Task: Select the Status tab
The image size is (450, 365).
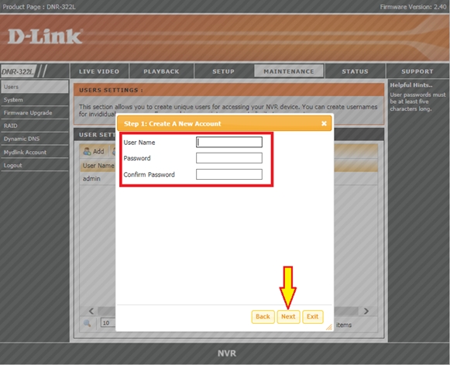Action: click(355, 71)
